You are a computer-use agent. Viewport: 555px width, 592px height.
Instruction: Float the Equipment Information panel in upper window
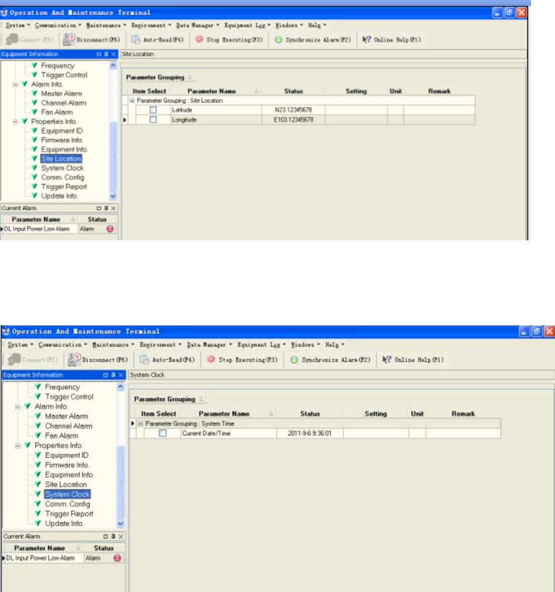99,55
